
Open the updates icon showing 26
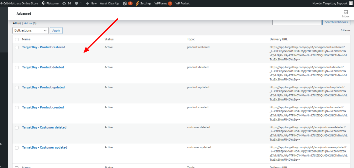(x=64, y=4)
